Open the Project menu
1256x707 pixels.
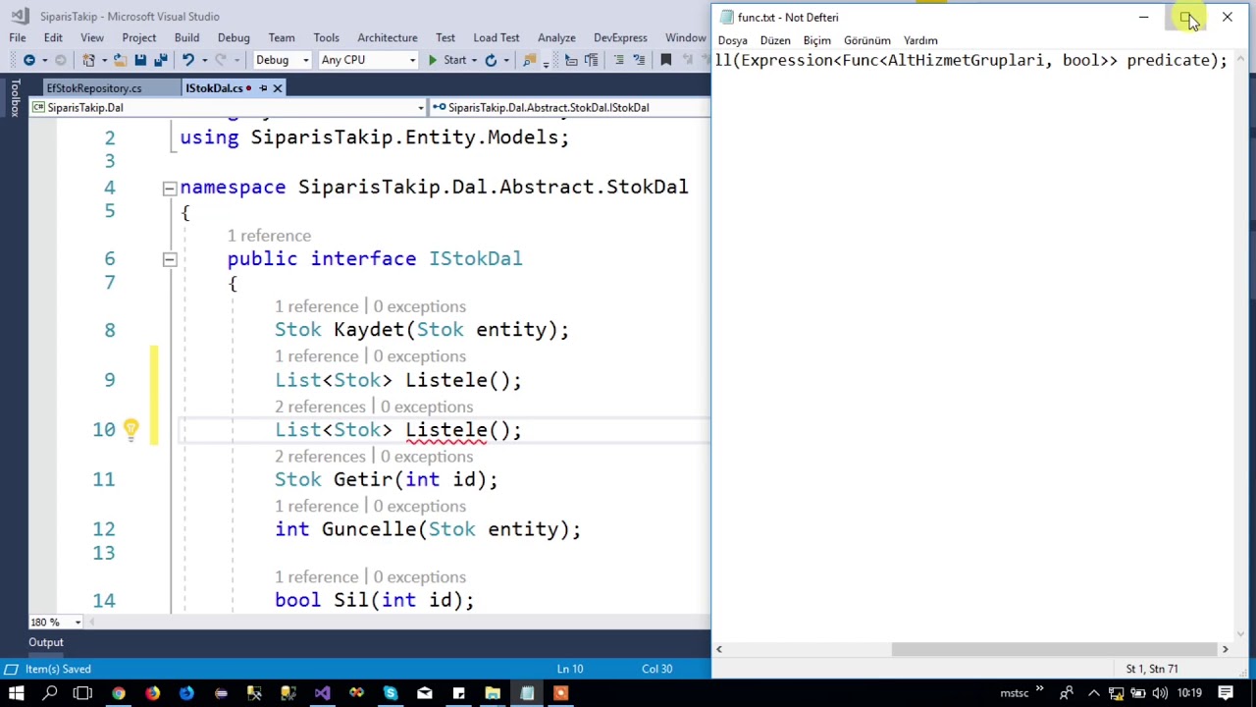(x=139, y=37)
